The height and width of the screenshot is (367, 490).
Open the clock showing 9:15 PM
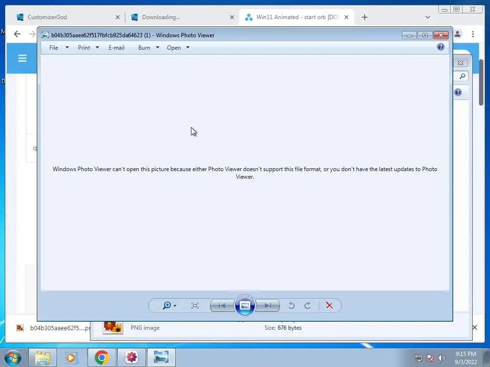(x=466, y=358)
